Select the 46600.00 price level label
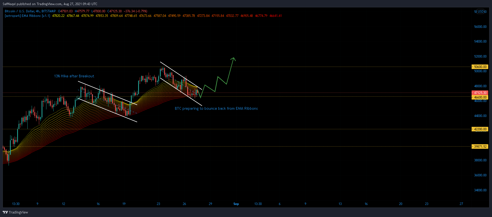Screen dimensions: 492x217 pyautogui.click(x=480, y=97)
